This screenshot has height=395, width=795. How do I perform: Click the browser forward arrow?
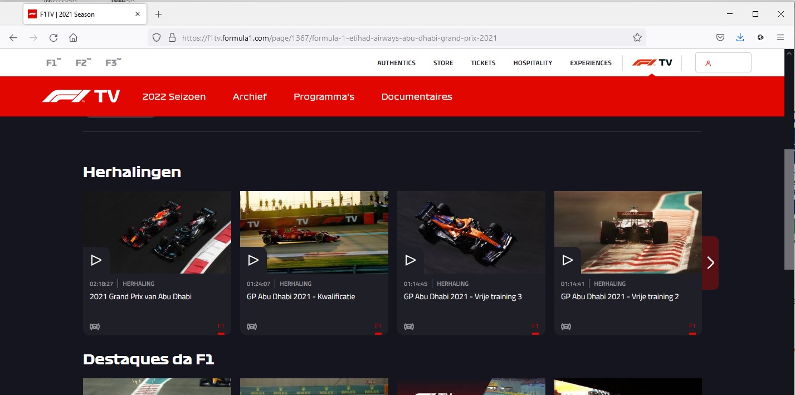tap(33, 38)
